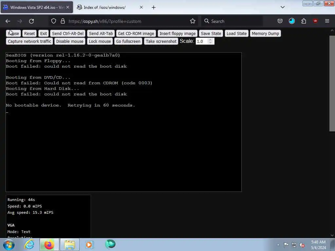Open Save to Pocket icon
The image size is (335, 251).
click(x=280, y=21)
